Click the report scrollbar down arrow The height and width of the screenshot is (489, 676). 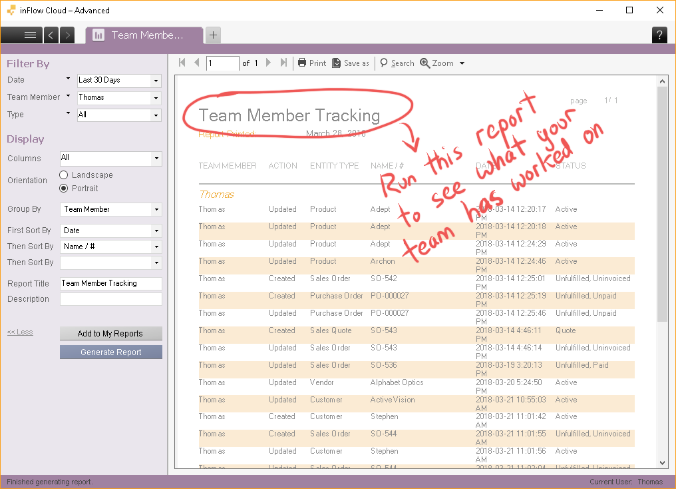tap(662, 462)
